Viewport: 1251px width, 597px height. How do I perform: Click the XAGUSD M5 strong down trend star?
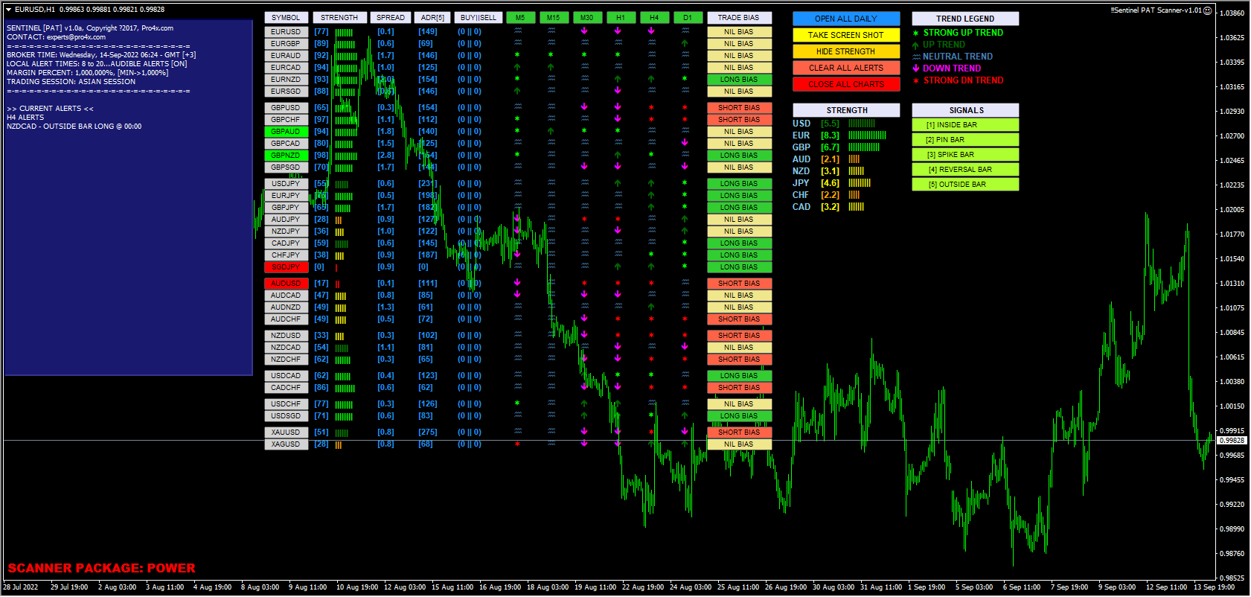(x=517, y=444)
